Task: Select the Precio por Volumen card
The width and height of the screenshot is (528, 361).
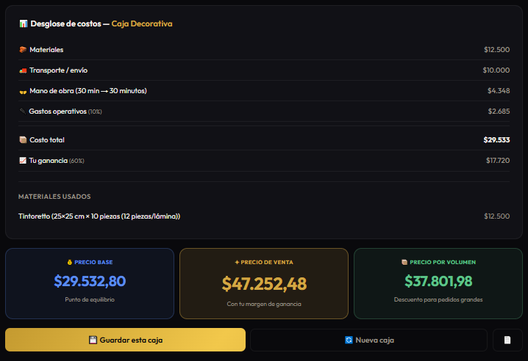Action: coord(438,283)
